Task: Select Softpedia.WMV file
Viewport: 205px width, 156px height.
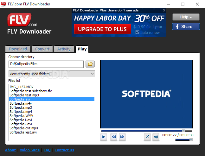Action: click(52, 116)
